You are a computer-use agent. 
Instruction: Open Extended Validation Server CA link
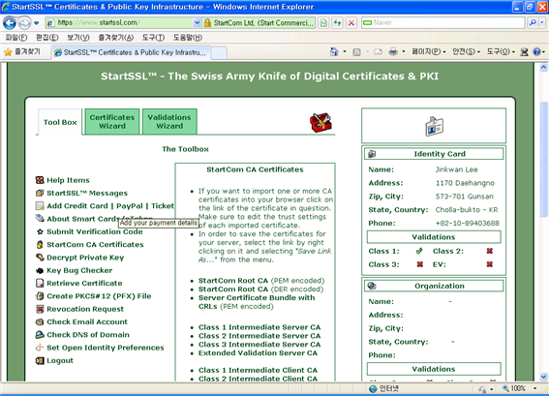[x=259, y=353]
